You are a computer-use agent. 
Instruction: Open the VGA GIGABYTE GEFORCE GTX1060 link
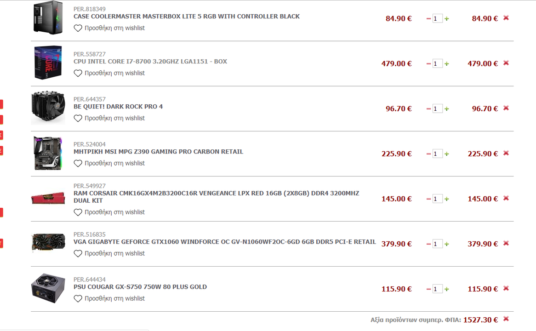pyautogui.click(x=225, y=242)
